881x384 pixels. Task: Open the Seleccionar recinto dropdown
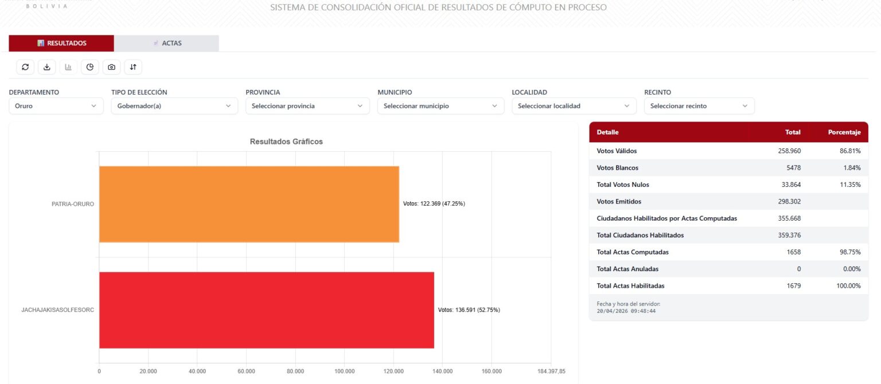(699, 105)
